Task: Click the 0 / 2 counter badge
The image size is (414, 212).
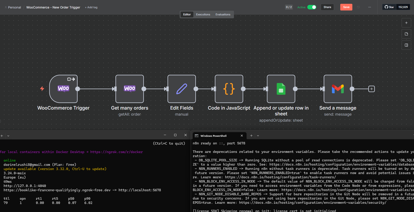Action: point(289,7)
